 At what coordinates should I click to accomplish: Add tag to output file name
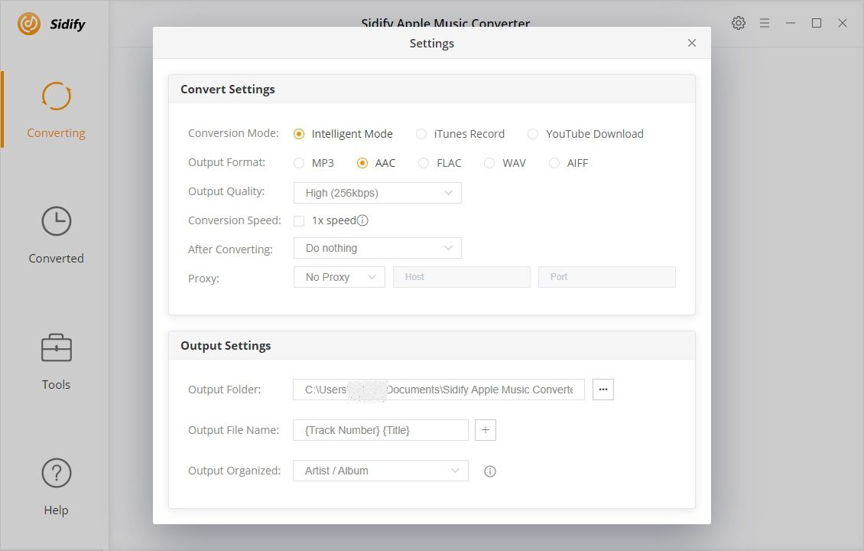(486, 430)
